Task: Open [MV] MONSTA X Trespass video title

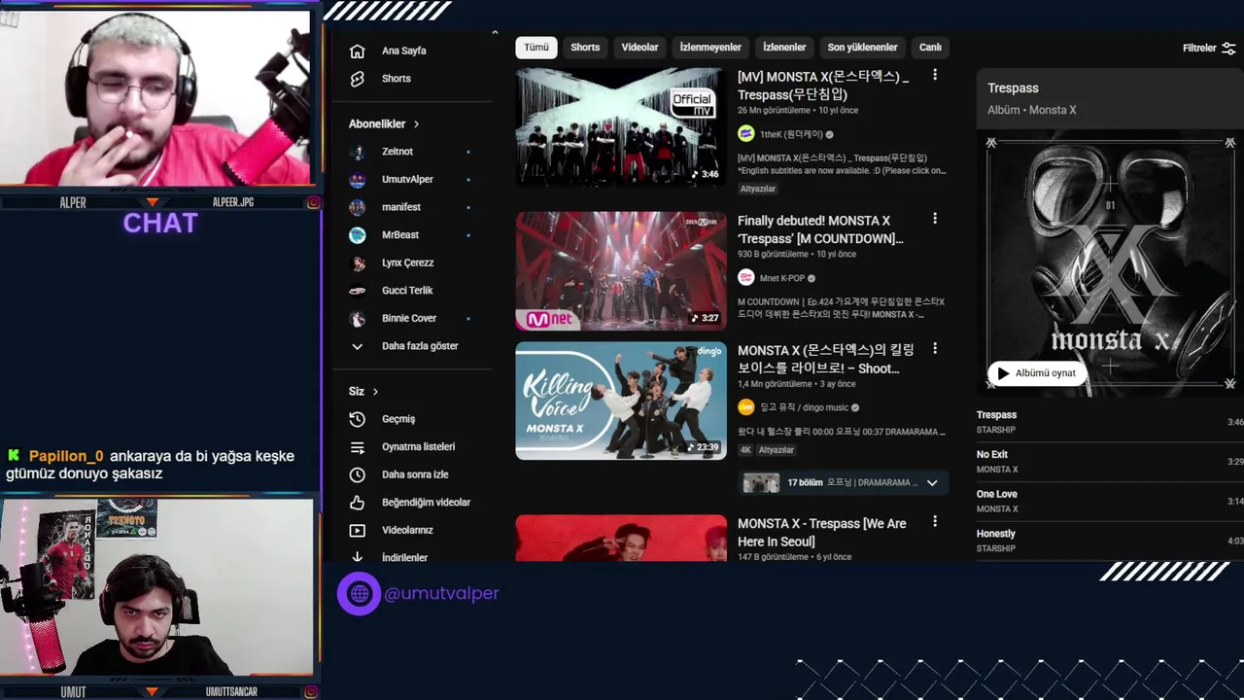Action: (823, 86)
